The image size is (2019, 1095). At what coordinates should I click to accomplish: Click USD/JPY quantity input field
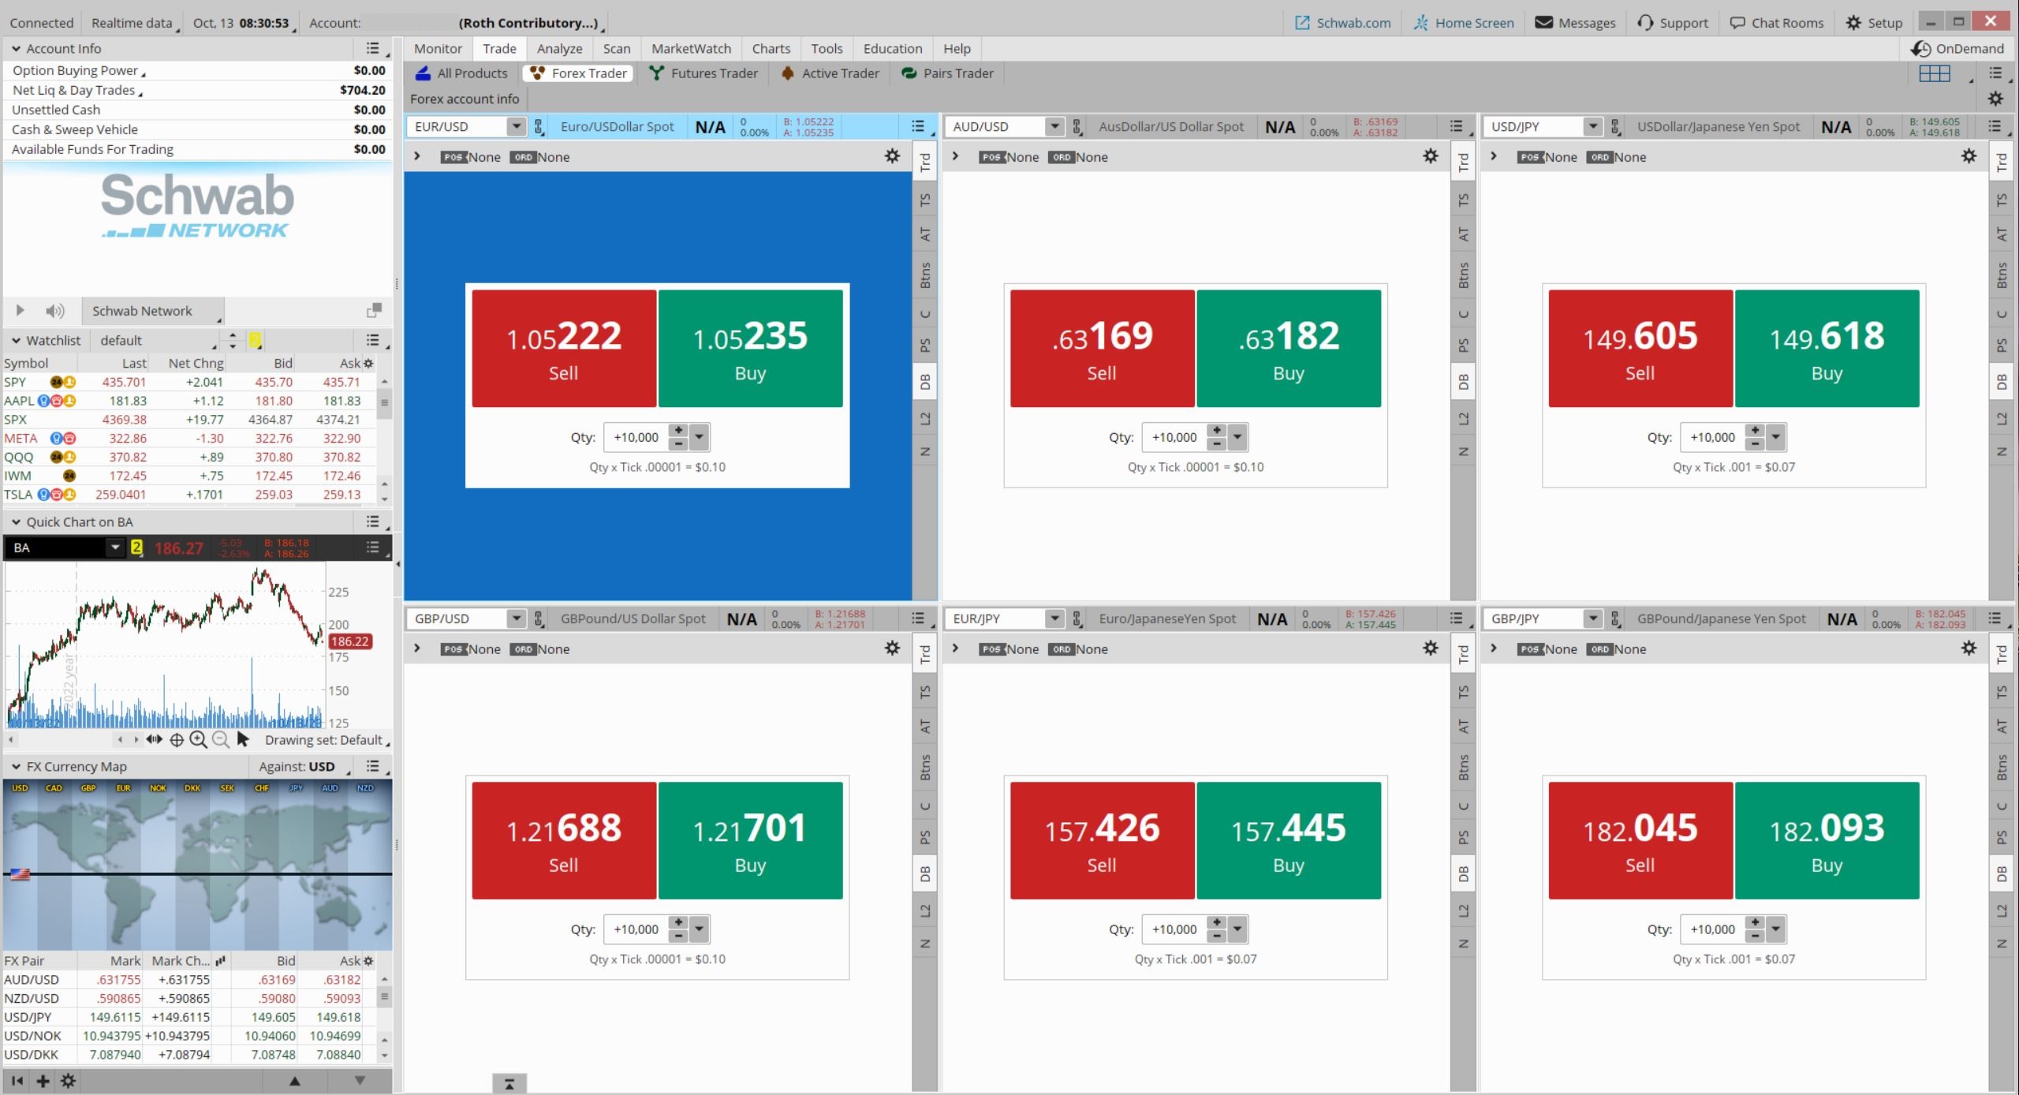1712,437
